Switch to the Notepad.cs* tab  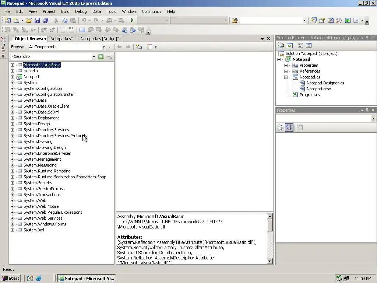coord(62,39)
